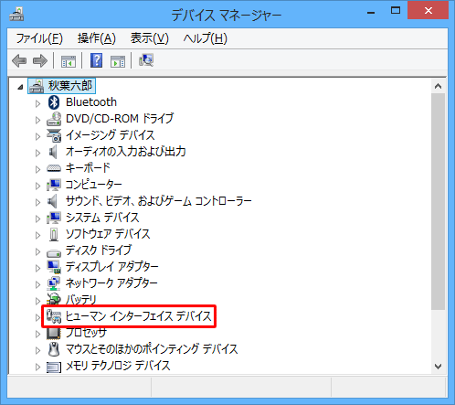Open the 操作(A) menu
455x405 pixels.
pyautogui.click(x=97, y=38)
